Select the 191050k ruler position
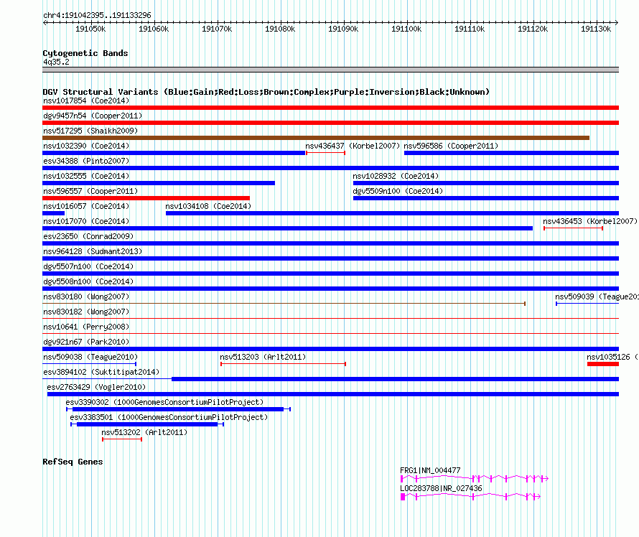Image resolution: width=639 pixels, height=537 pixels. [90, 29]
